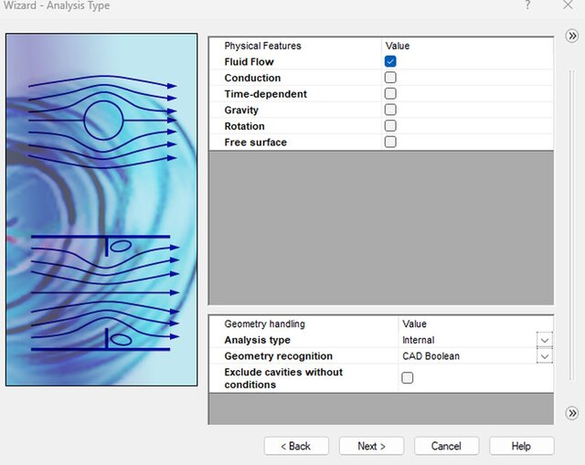Click the Geometry recognition row label
585x465 pixels.
(278, 356)
